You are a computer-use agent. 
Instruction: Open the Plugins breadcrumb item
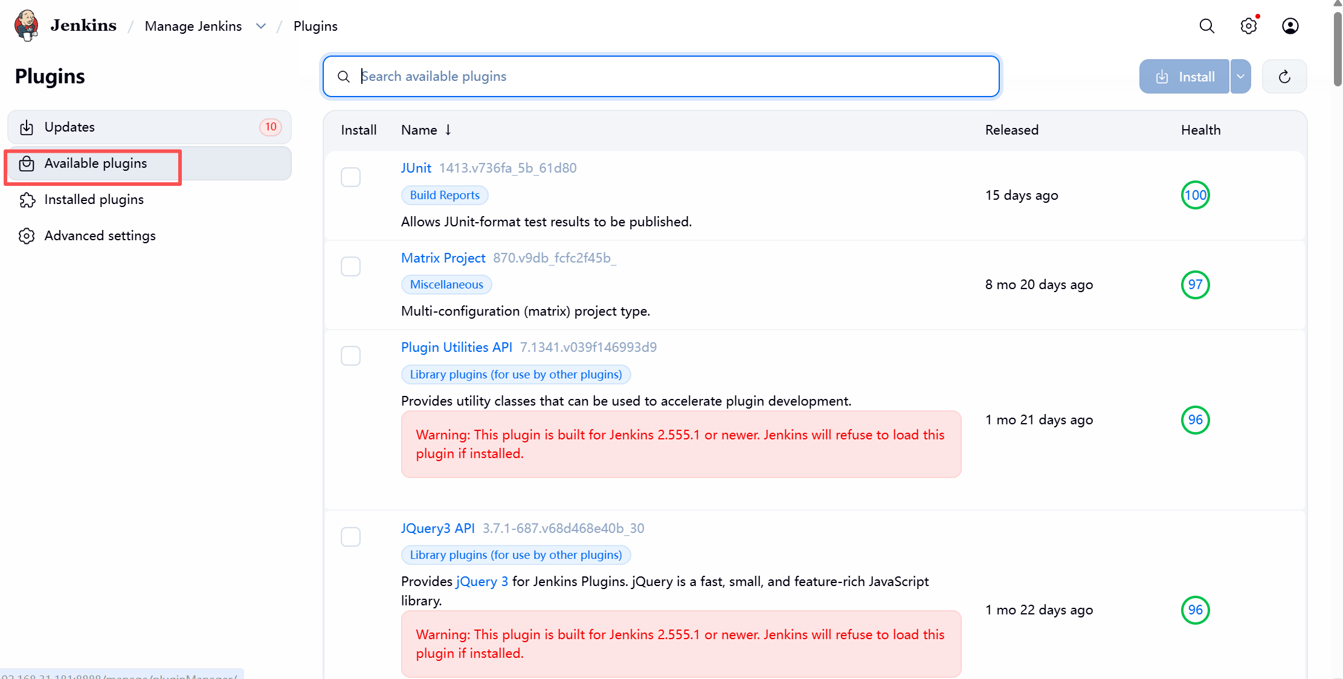click(x=315, y=26)
